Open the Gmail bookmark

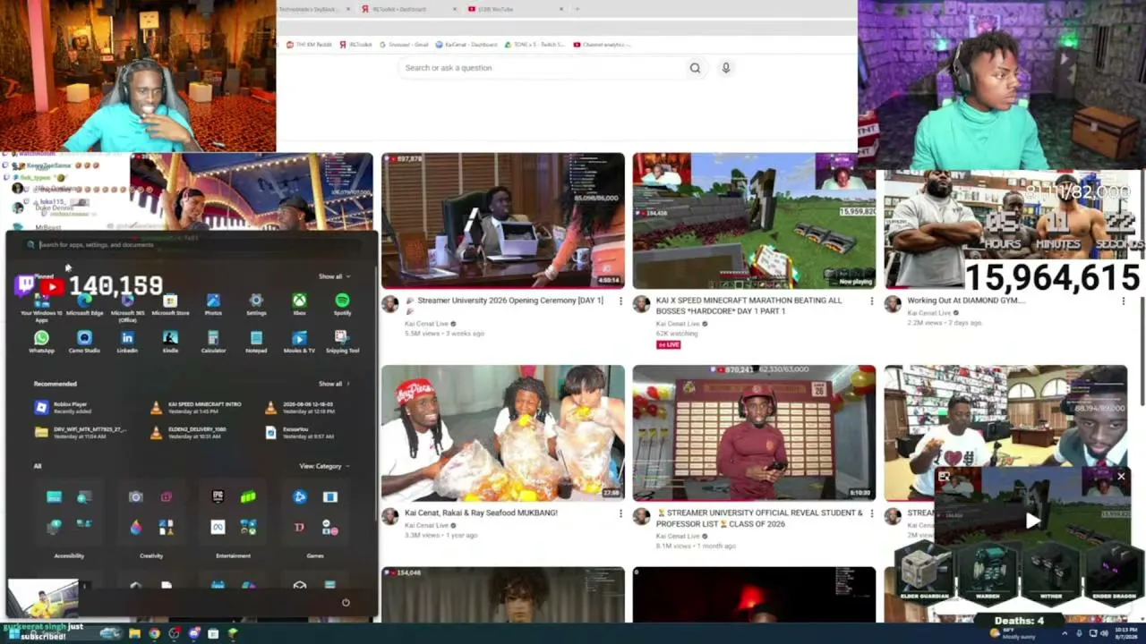404,45
